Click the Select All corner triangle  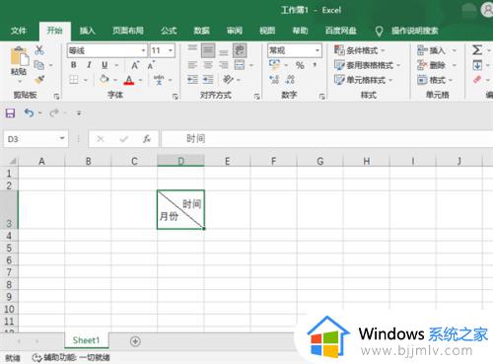click(12, 161)
